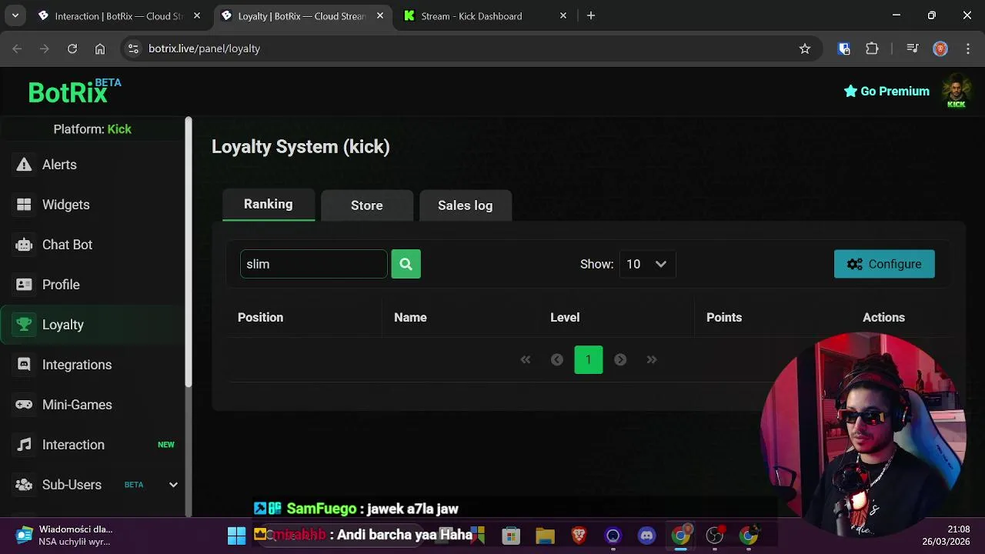The width and height of the screenshot is (985, 554).
Task: Click the Level column header
Action: tap(565, 317)
